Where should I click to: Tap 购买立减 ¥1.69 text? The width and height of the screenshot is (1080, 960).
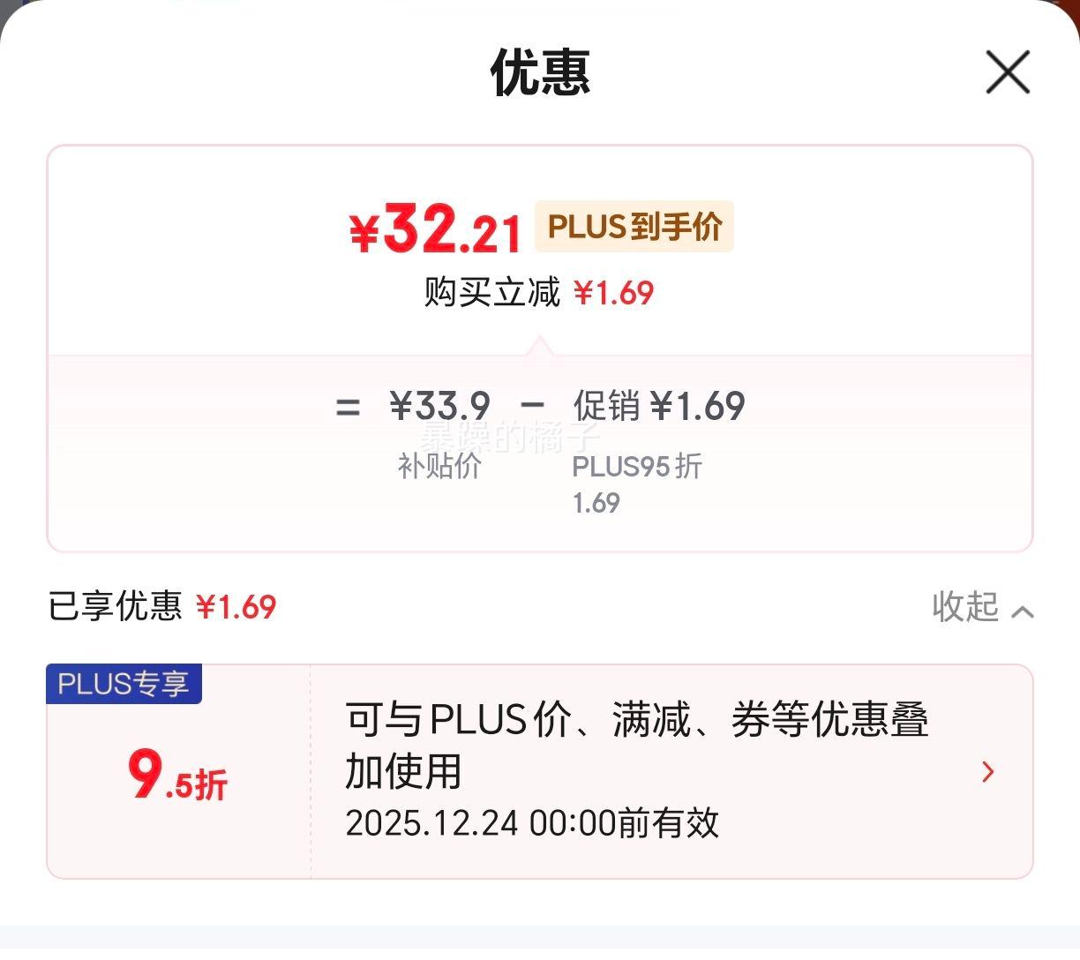pyautogui.click(x=539, y=292)
